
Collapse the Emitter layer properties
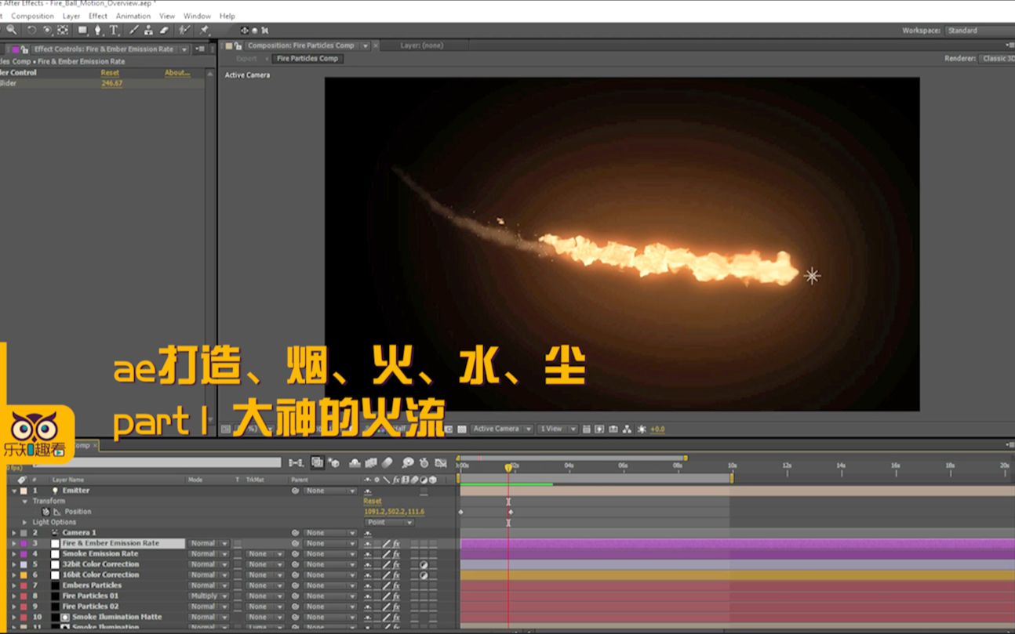[13, 491]
